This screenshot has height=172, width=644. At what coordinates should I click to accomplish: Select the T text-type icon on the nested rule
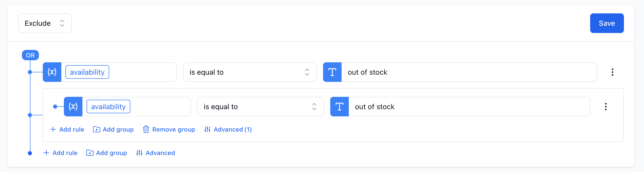coord(339,106)
